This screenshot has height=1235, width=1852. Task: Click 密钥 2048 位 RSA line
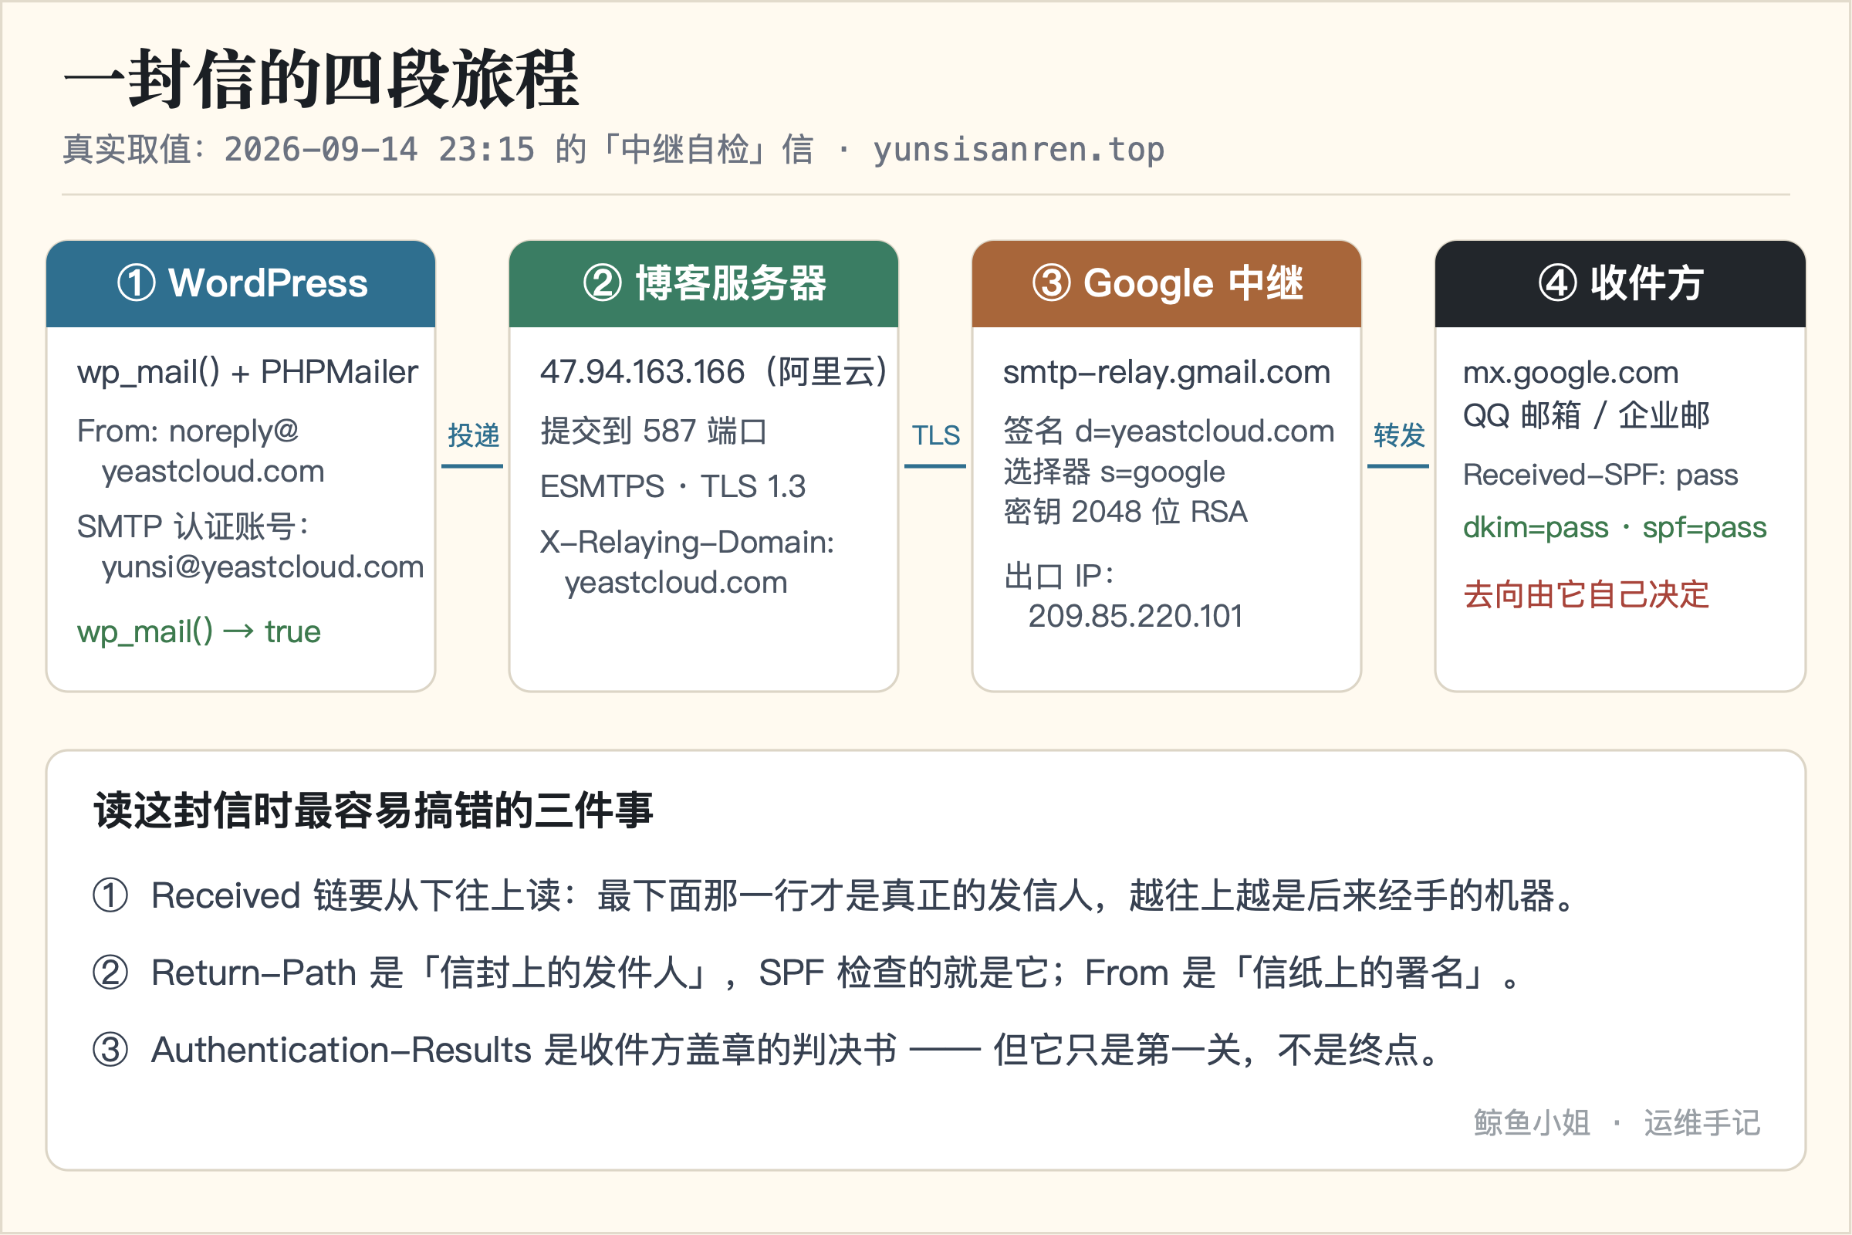tap(1125, 512)
